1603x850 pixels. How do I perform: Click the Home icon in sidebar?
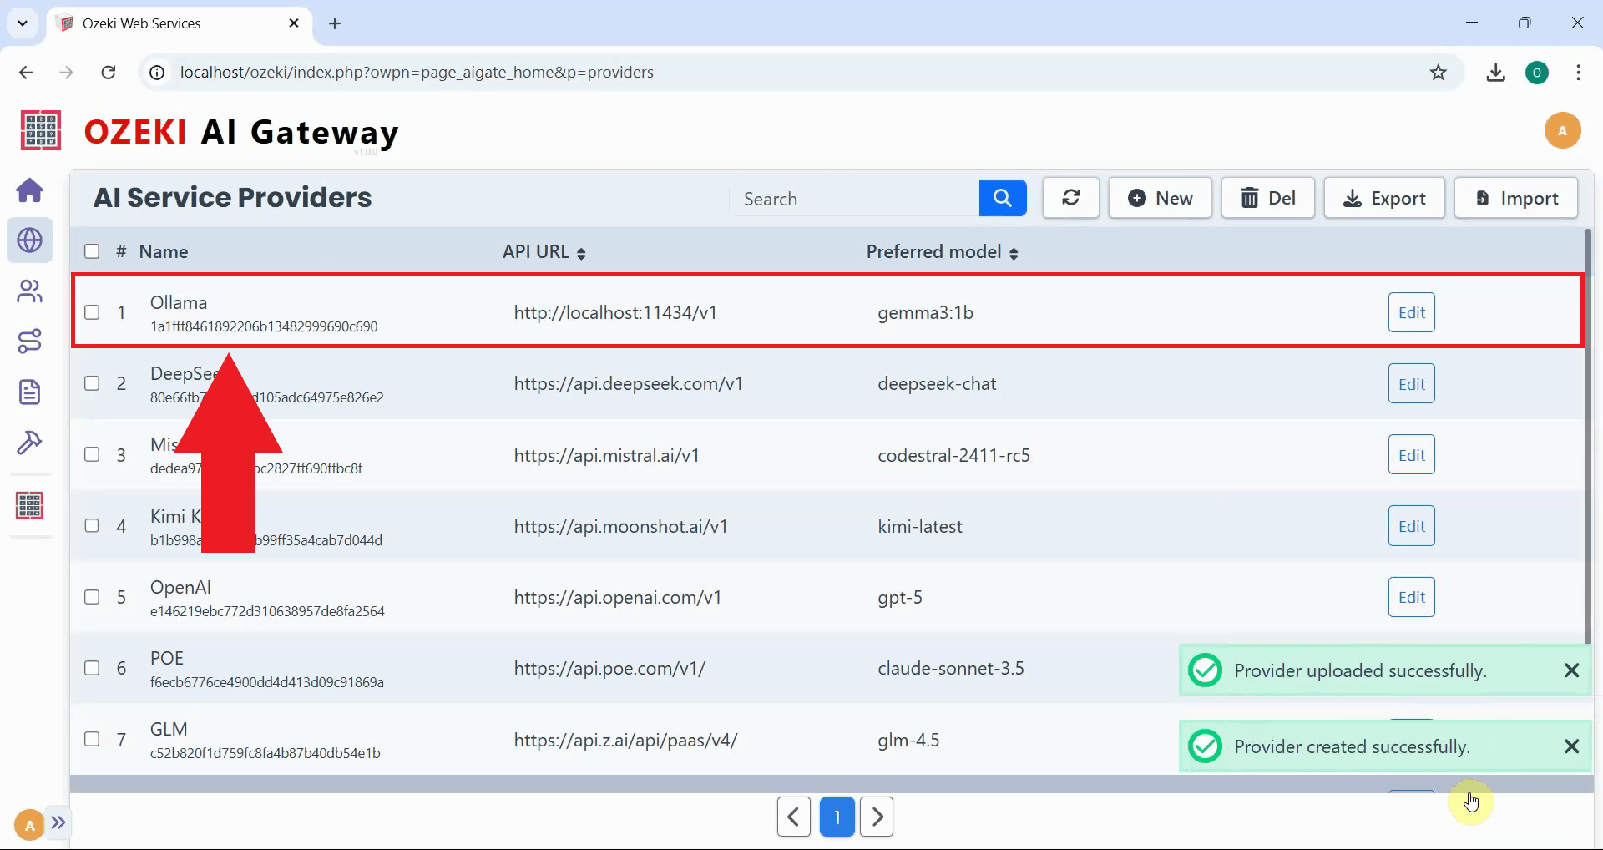pyautogui.click(x=30, y=190)
